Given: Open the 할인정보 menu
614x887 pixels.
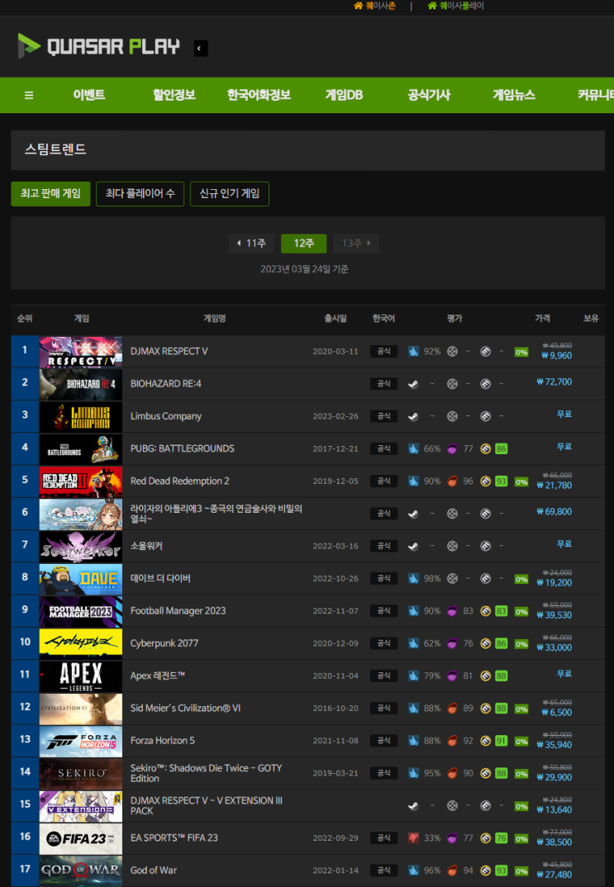Looking at the screenshot, I should [174, 95].
